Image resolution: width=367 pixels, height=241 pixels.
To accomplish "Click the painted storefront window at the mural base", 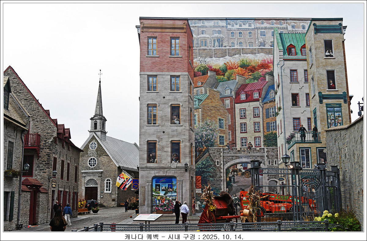I will pos(165,194).
